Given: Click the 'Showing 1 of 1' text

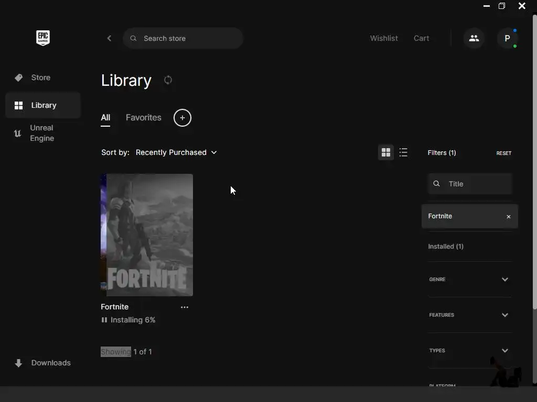Looking at the screenshot, I should pyautogui.click(x=126, y=352).
